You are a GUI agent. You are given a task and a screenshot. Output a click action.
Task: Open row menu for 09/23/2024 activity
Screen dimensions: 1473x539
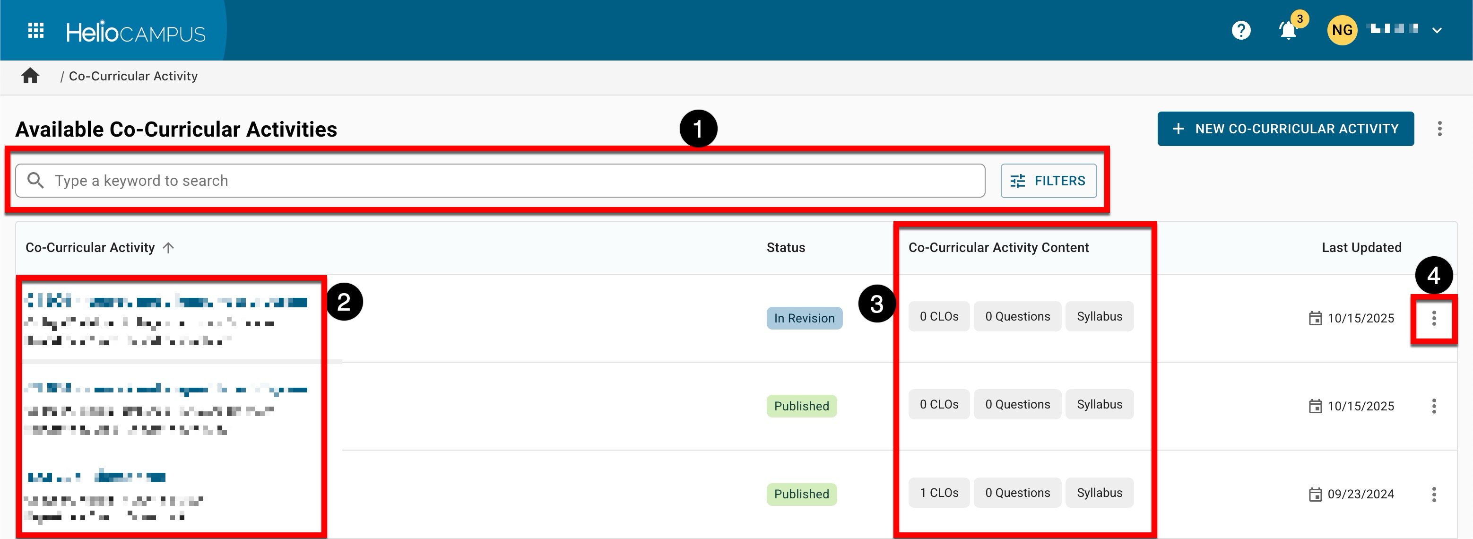click(1434, 495)
